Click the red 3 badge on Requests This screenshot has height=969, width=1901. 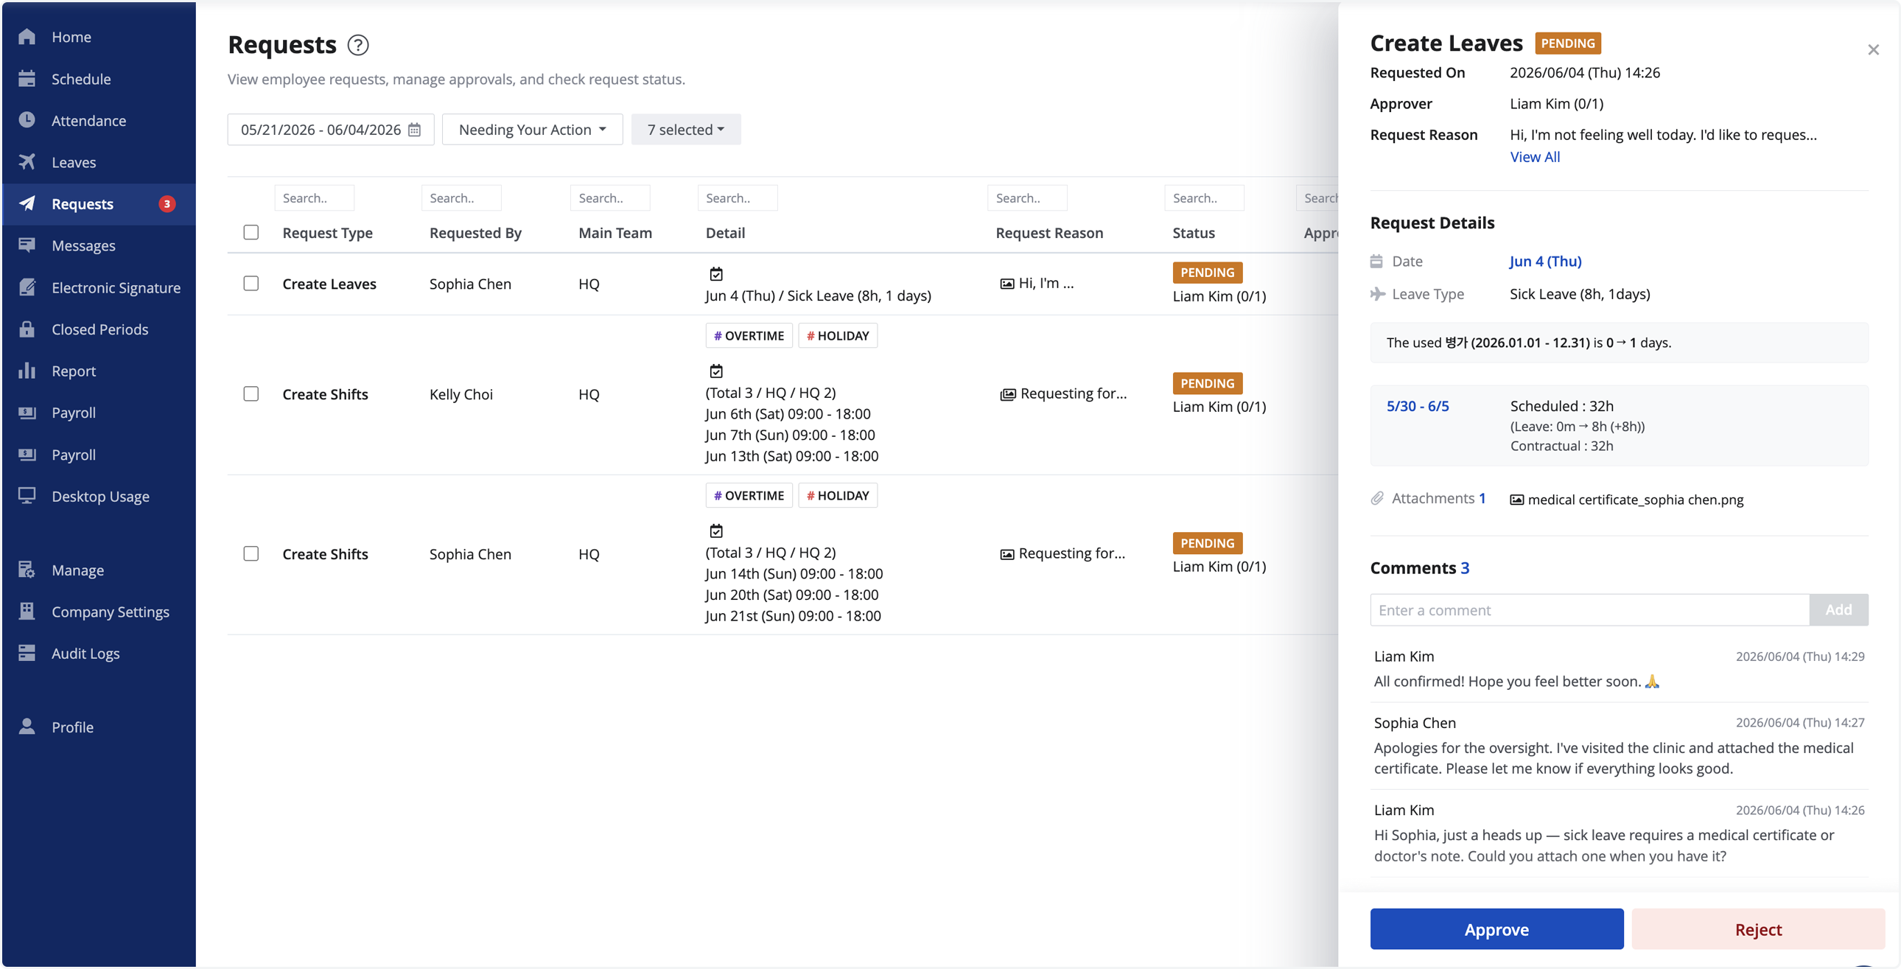pyautogui.click(x=167, y=204)
